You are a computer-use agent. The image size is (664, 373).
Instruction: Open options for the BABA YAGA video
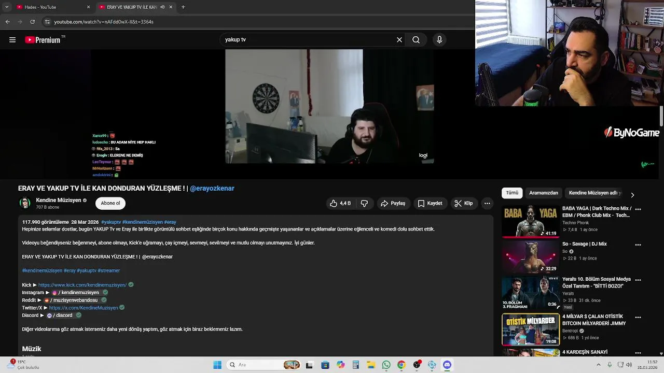point(638,209)
